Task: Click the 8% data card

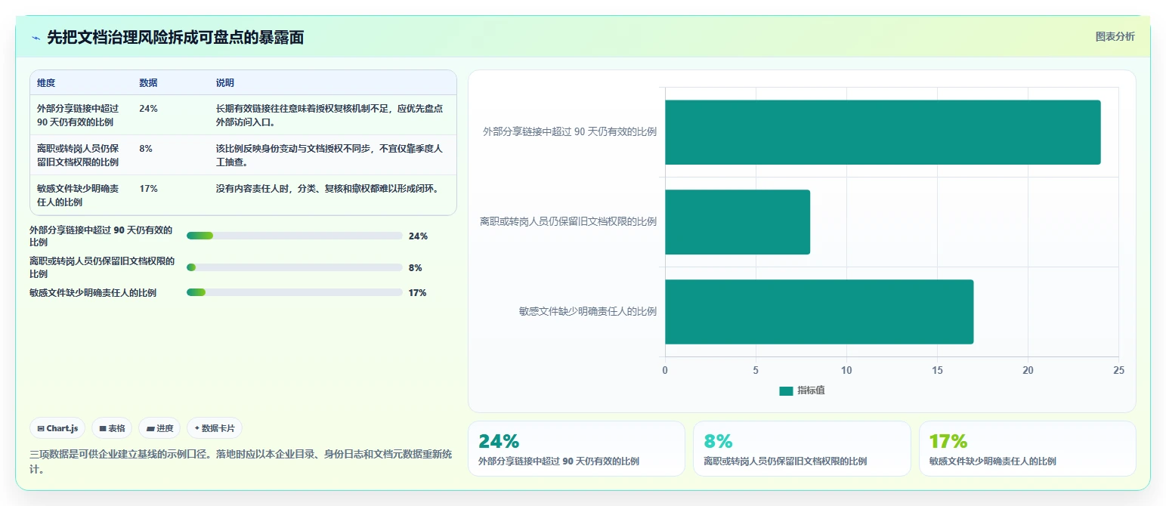Action: click(x=802, y=449)
